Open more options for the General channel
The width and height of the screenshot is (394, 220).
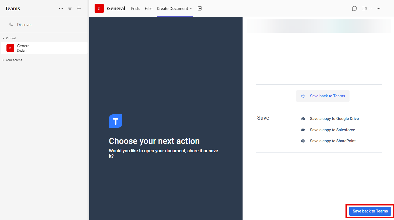pos(379,8)
